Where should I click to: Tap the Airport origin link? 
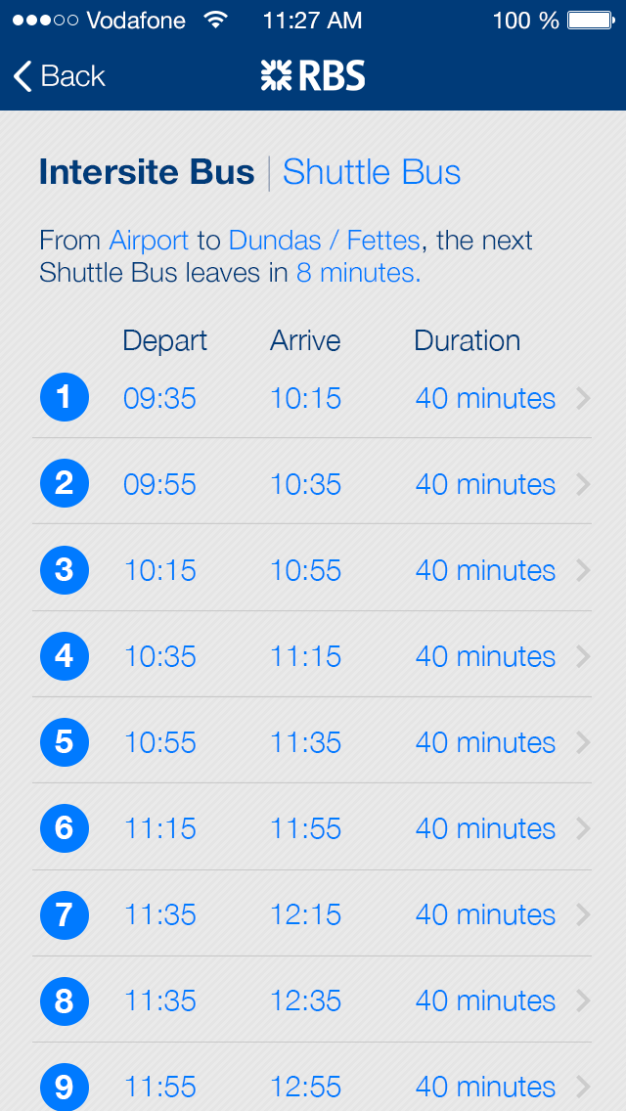pos(149,241)
